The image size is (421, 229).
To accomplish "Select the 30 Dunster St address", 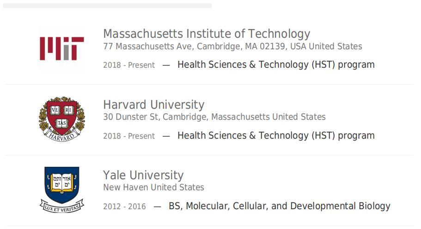I will coord(214,117).
